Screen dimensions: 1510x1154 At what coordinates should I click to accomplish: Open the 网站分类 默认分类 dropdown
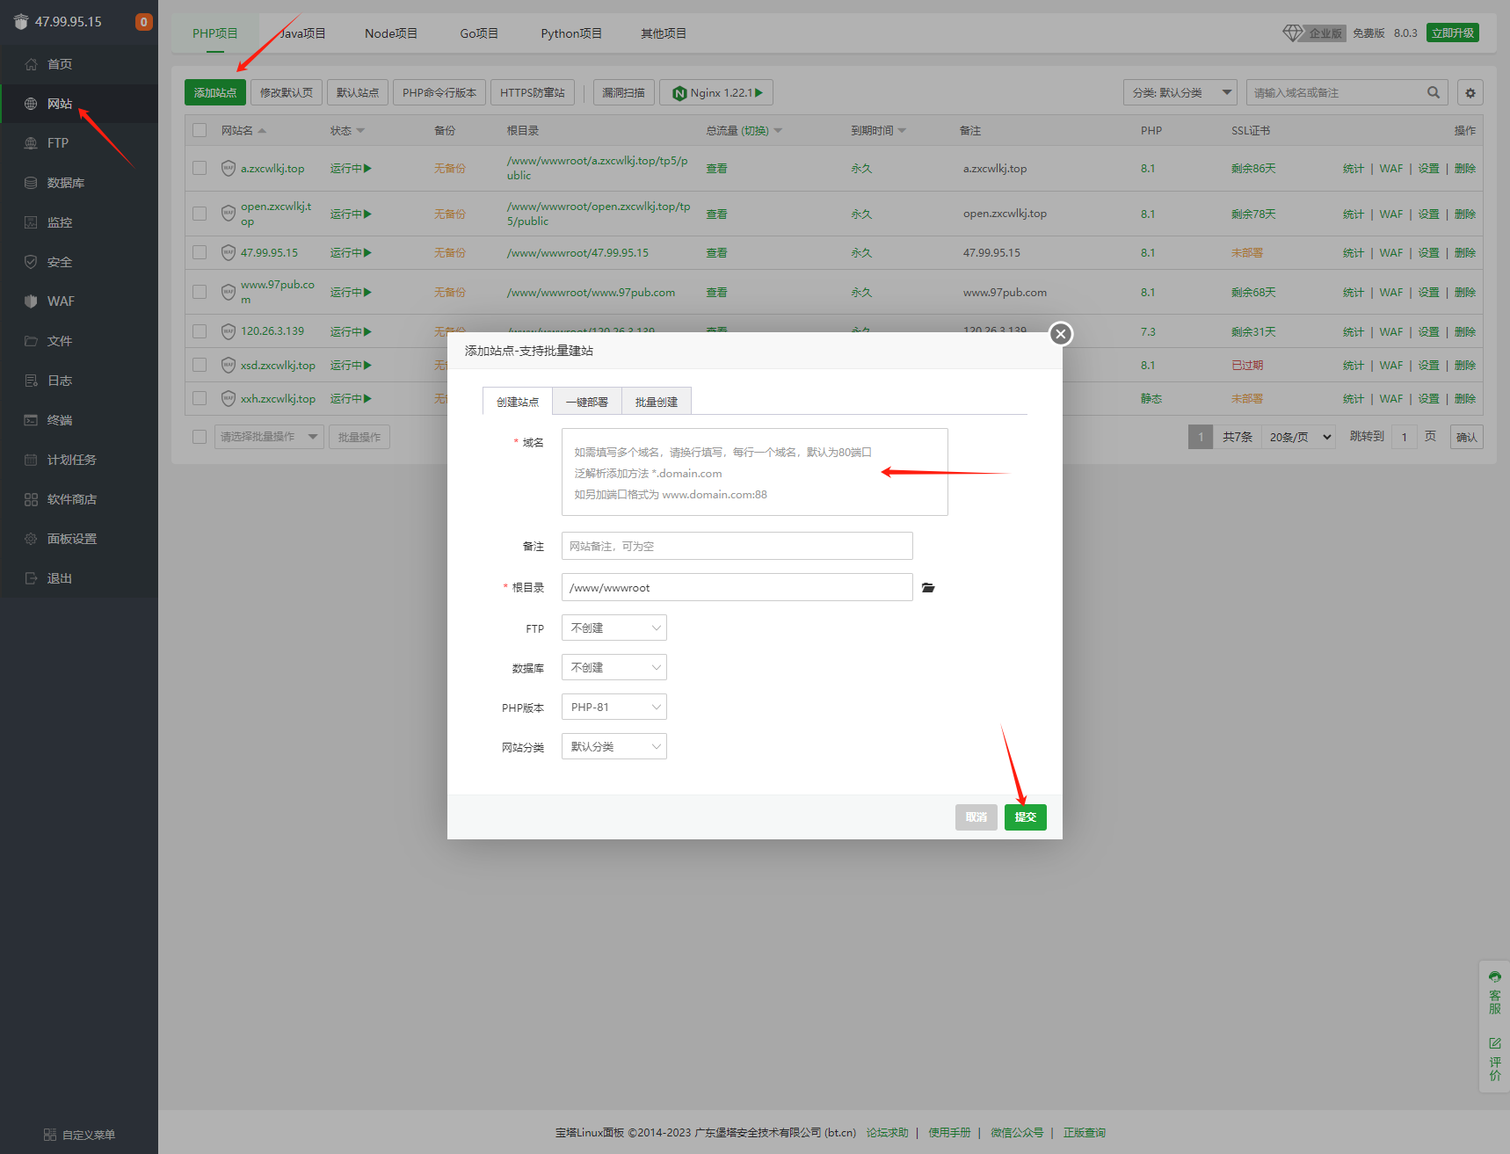point(614,746)
